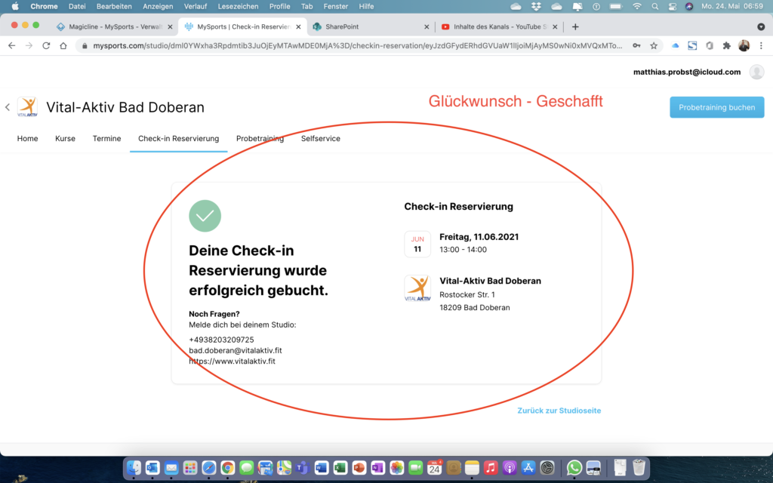Screen dimensions: 773x483
Task: Follow the Zurück zur Studioseite link
Action: pos(559,411)
